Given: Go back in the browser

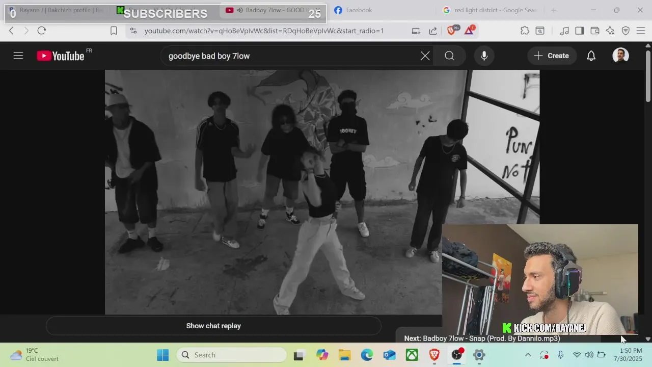Looking at the screenshot, I should point(11,31).
